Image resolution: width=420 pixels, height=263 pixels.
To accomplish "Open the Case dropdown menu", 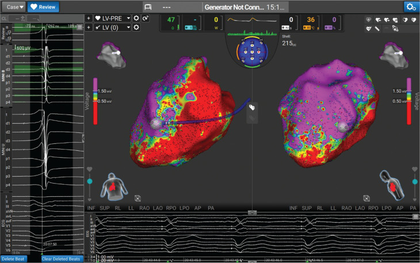I will (14, 7).
